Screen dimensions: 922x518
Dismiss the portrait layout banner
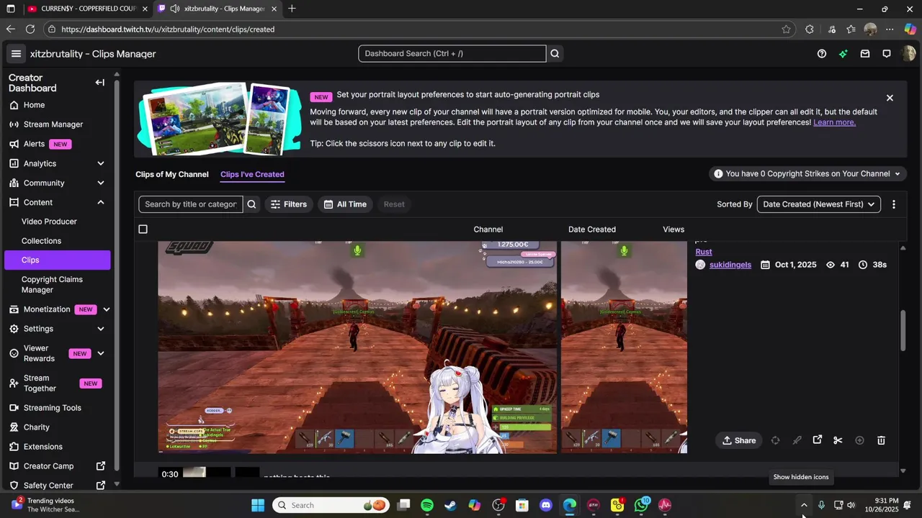[x=890, y=98]
